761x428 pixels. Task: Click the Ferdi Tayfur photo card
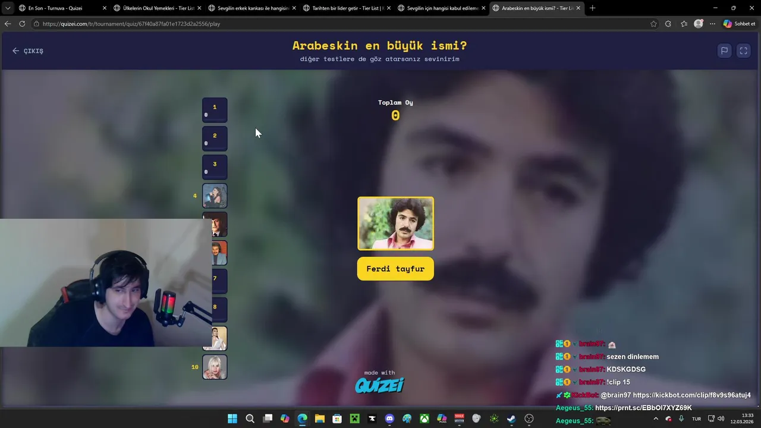tap(395, 224)
